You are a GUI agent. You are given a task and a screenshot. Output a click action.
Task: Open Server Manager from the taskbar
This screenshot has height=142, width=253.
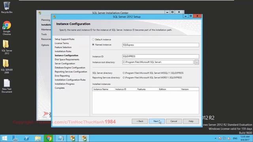click(15, 138)
